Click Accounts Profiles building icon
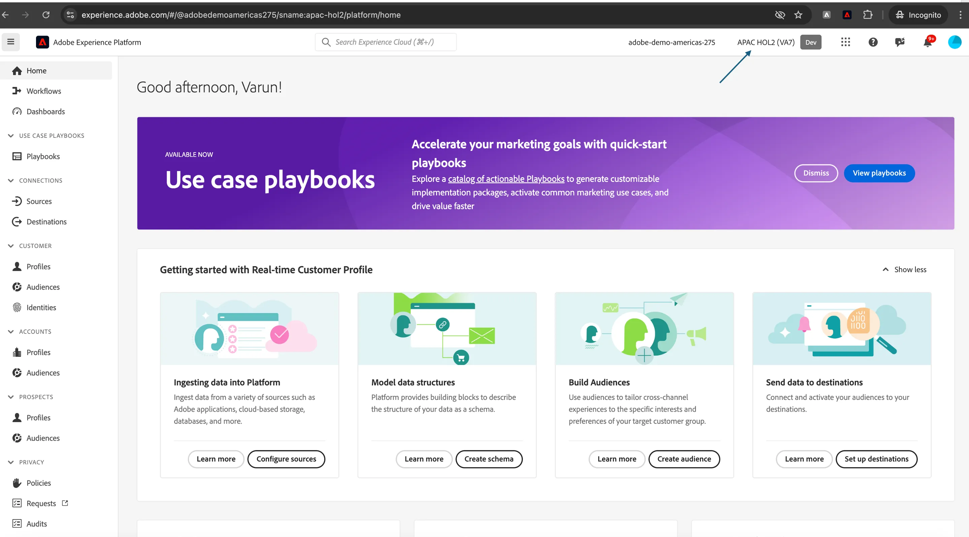Image resolution: width=969 pixels, height=537 pixels. coord(17,352)
